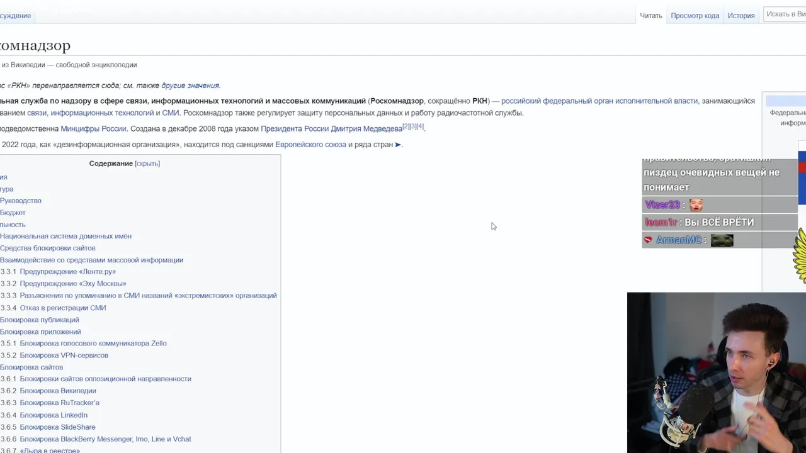Open section 3.6.3 Блокировка RuTracker'а

tap(50, 403)
